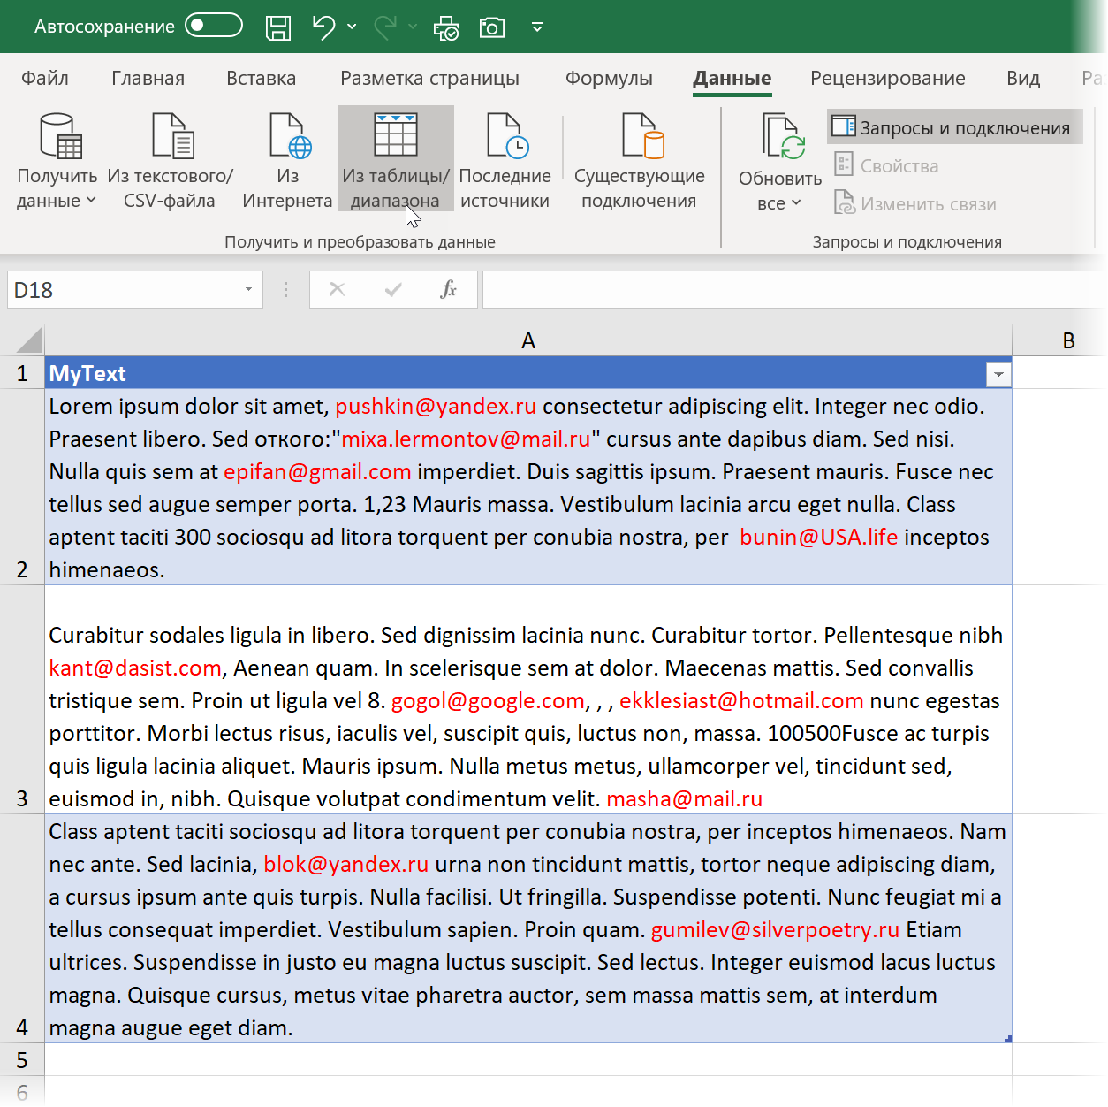
Task: Switch to the Главная tab
Action: [148, 78]
